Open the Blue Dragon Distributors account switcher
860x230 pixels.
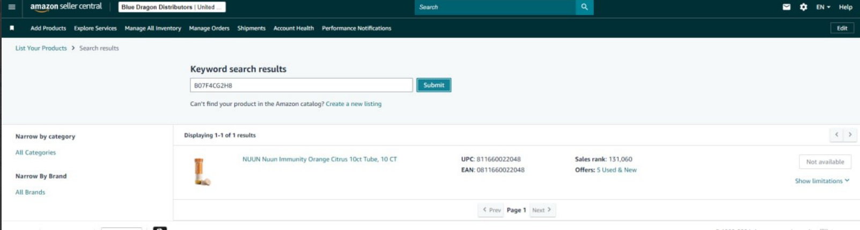(x=172, y=7)
